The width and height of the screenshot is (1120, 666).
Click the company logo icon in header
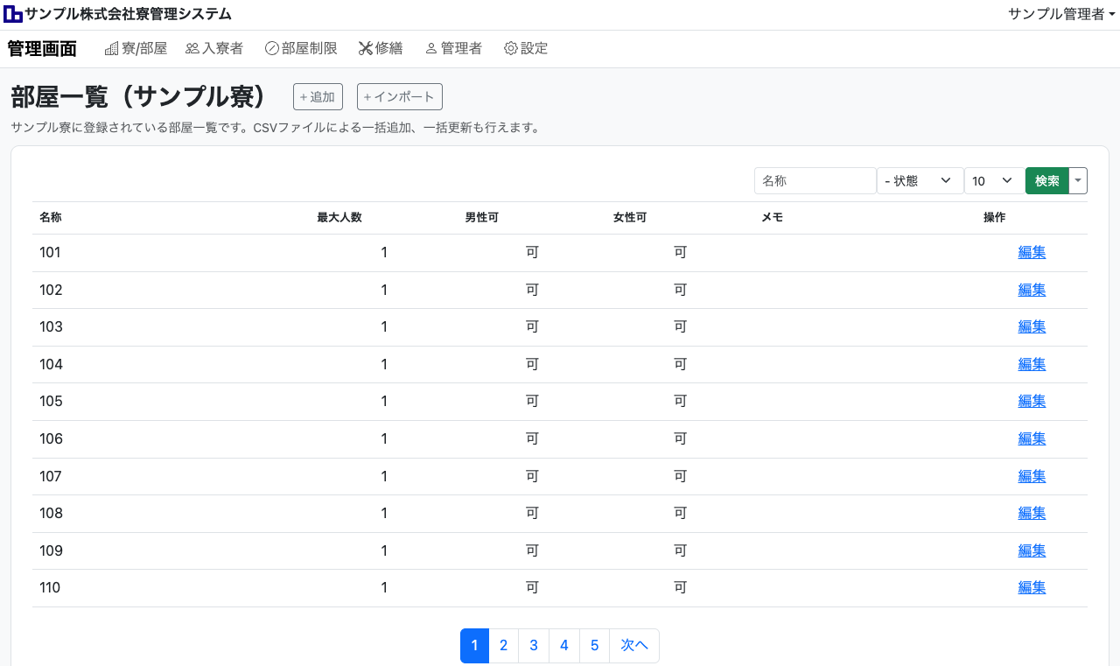[13, 14]
